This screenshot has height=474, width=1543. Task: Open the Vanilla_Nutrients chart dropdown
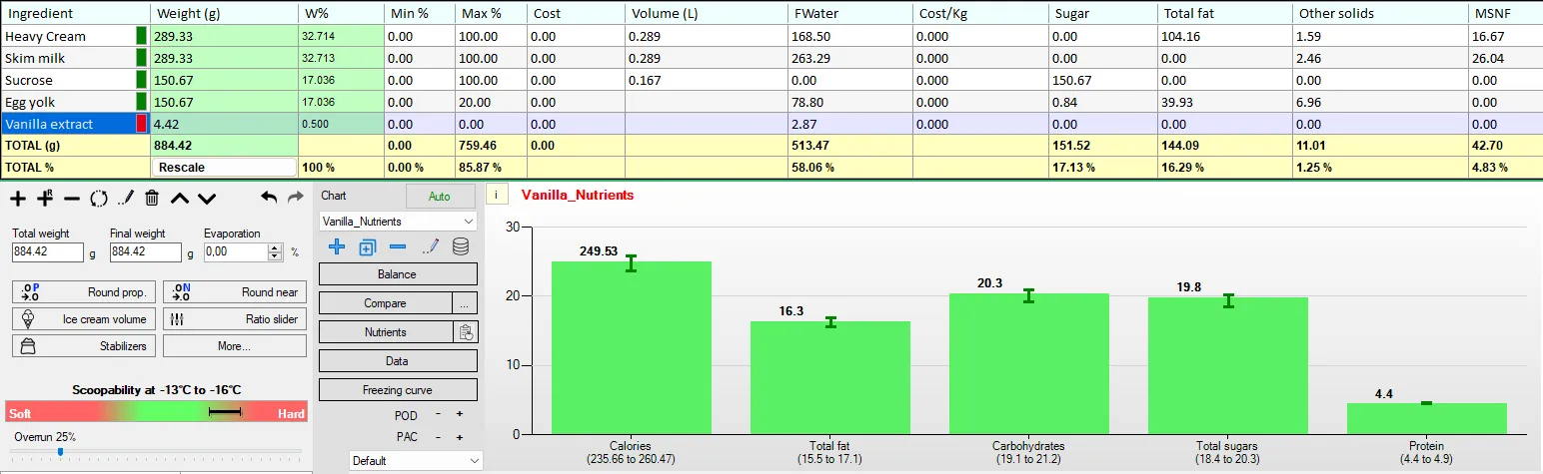(x=398, y=221)
